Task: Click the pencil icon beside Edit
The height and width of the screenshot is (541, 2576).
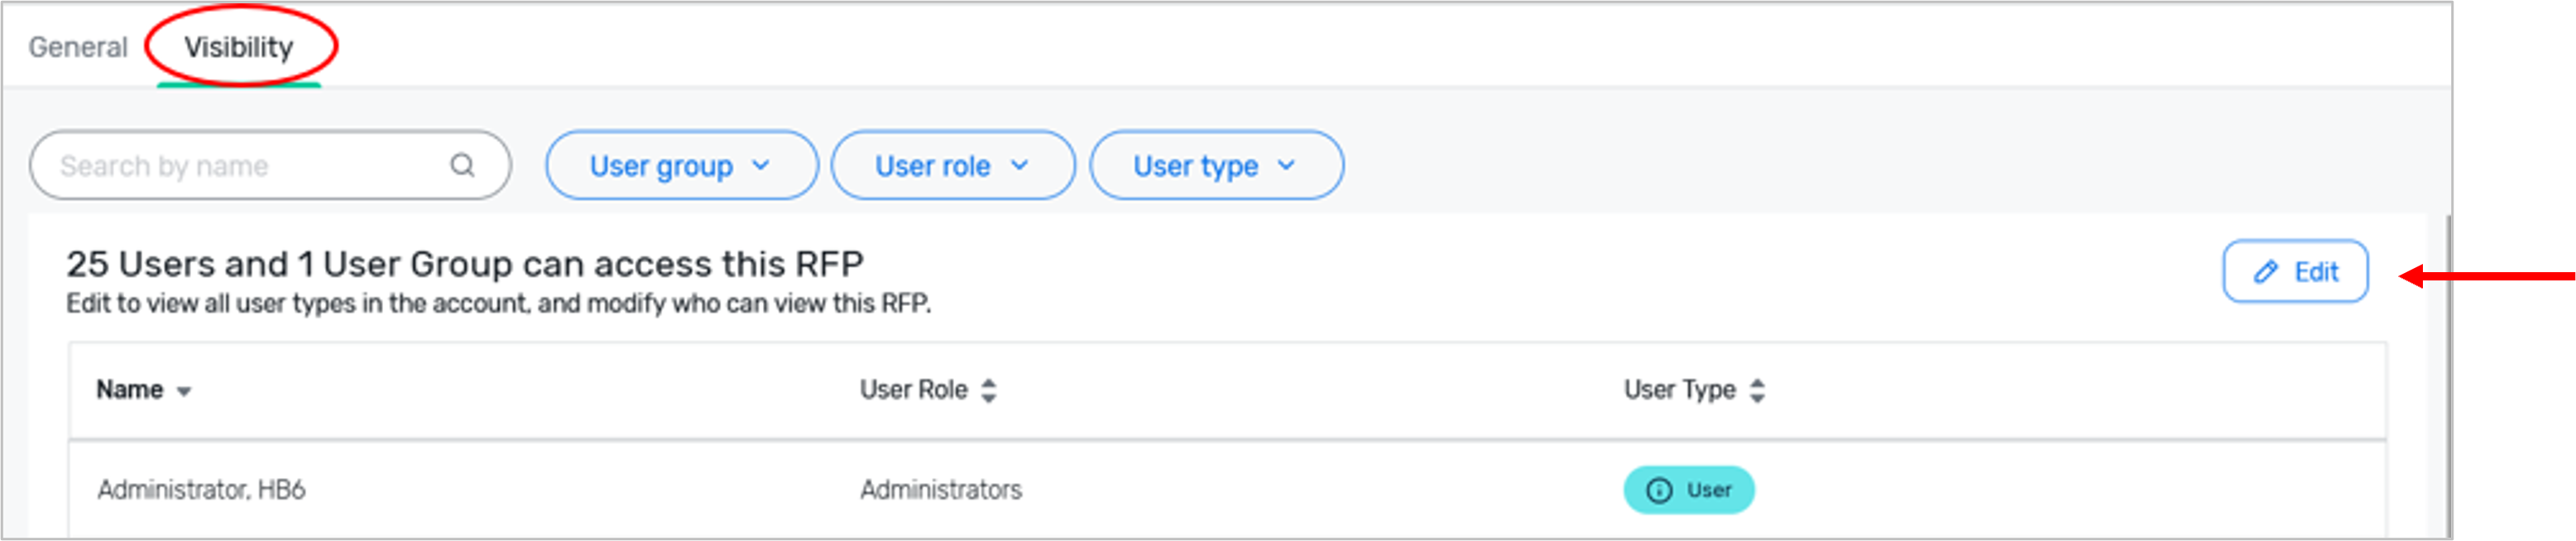Action: tap(2266, 272)
